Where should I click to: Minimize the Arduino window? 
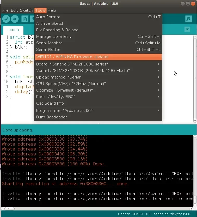182,4
